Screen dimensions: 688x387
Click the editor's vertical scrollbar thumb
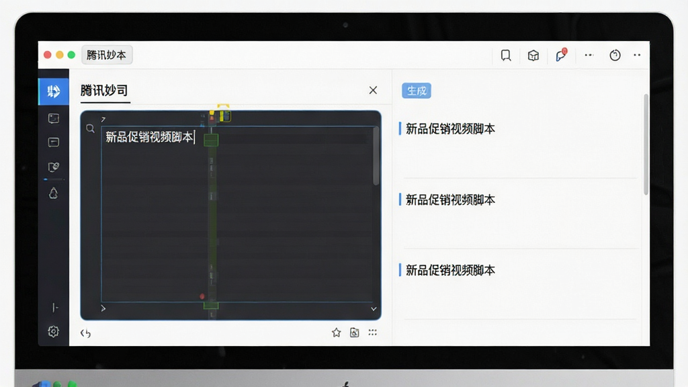click(376, 156)
